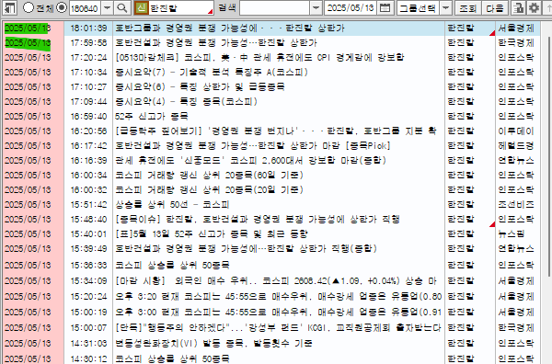
Task: Open '[종목이슈] 한진칼' headline
Action: (258, 220)
